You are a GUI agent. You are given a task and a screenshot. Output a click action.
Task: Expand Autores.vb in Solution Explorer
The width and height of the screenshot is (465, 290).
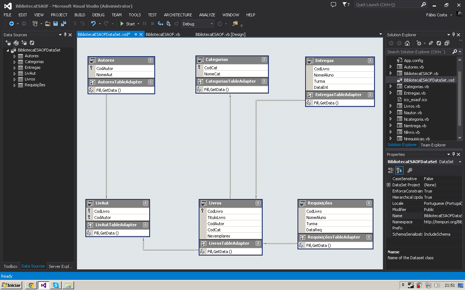pyautogui.click(x=391, y=67)
